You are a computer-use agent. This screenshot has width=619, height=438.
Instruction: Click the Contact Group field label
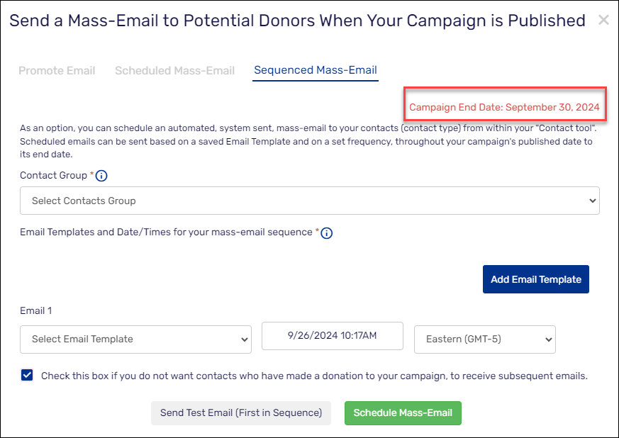pos(53,175)
